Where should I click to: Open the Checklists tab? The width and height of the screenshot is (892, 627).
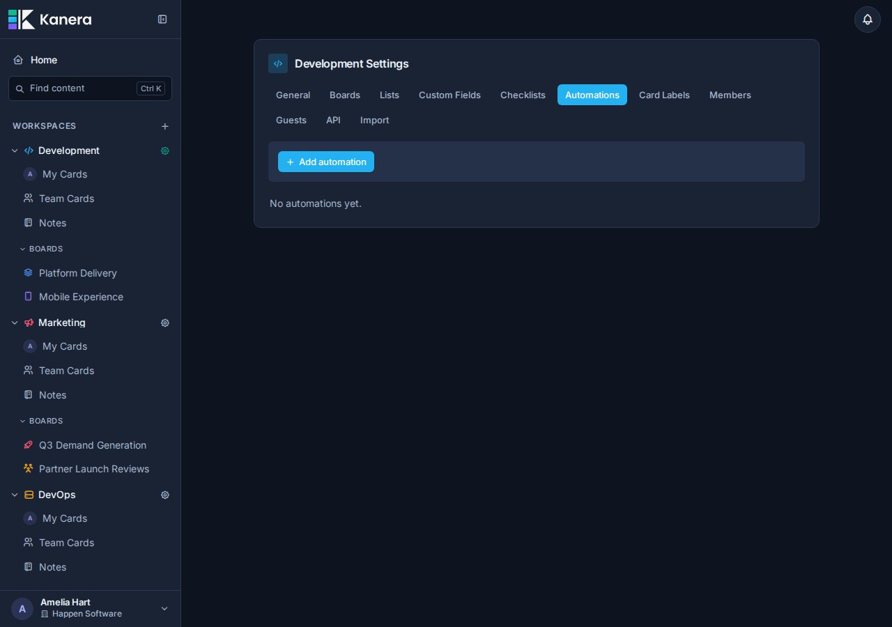coord(523,95)
